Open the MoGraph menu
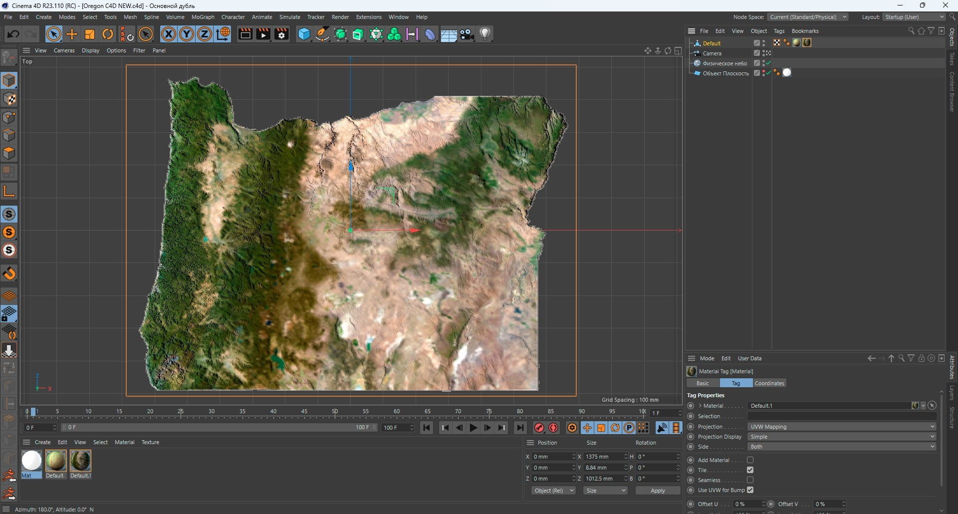 pyautogui.click(x=203, y=17)
